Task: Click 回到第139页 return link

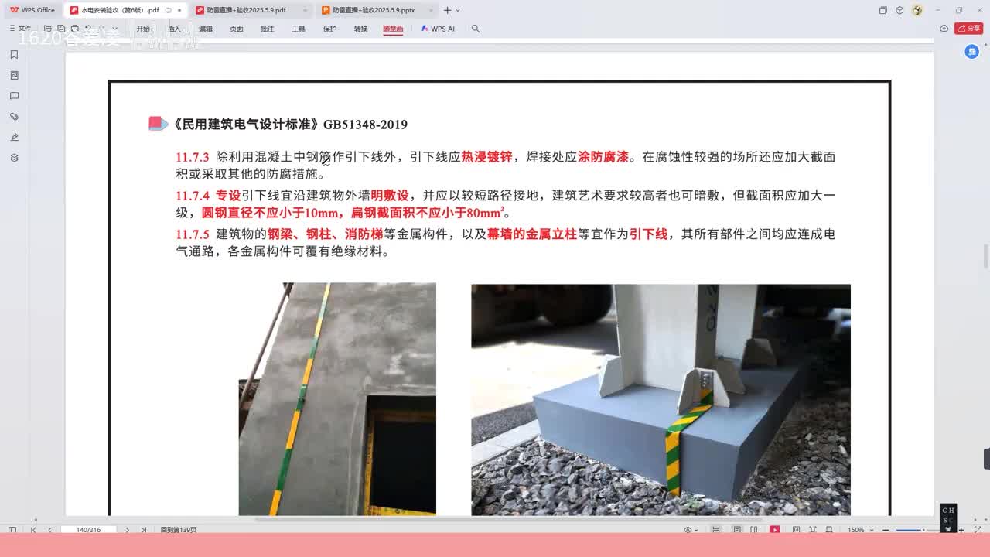Action: click(x=179, y=530)
